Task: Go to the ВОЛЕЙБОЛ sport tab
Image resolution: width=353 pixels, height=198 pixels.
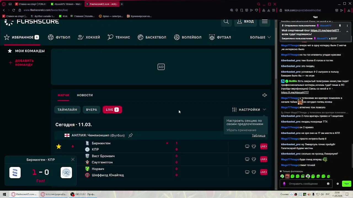Action: (x=188, y=37)
